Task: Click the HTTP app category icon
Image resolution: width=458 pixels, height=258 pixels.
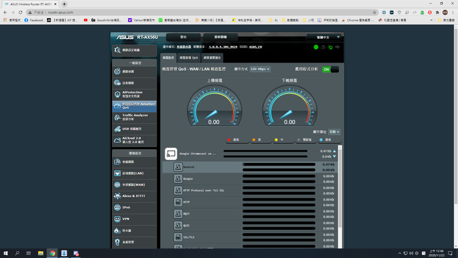Action: tap(178, 202)
